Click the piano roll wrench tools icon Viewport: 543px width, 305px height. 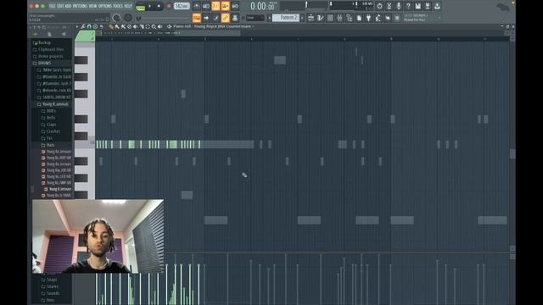[x=83, y=26]
